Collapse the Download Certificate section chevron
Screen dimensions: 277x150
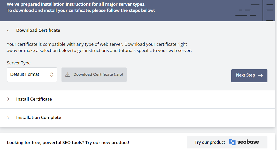pos(8,31)
